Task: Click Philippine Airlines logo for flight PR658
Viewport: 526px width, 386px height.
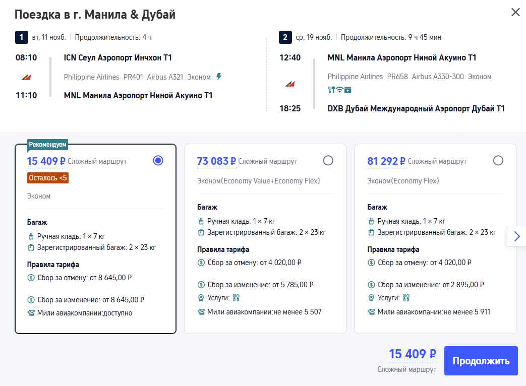Action: tap(290, 84)
